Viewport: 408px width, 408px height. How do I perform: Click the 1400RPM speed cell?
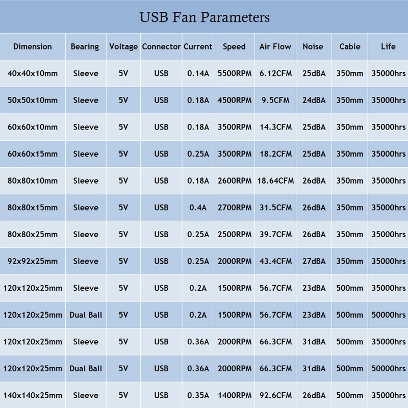tap(235, 395)
